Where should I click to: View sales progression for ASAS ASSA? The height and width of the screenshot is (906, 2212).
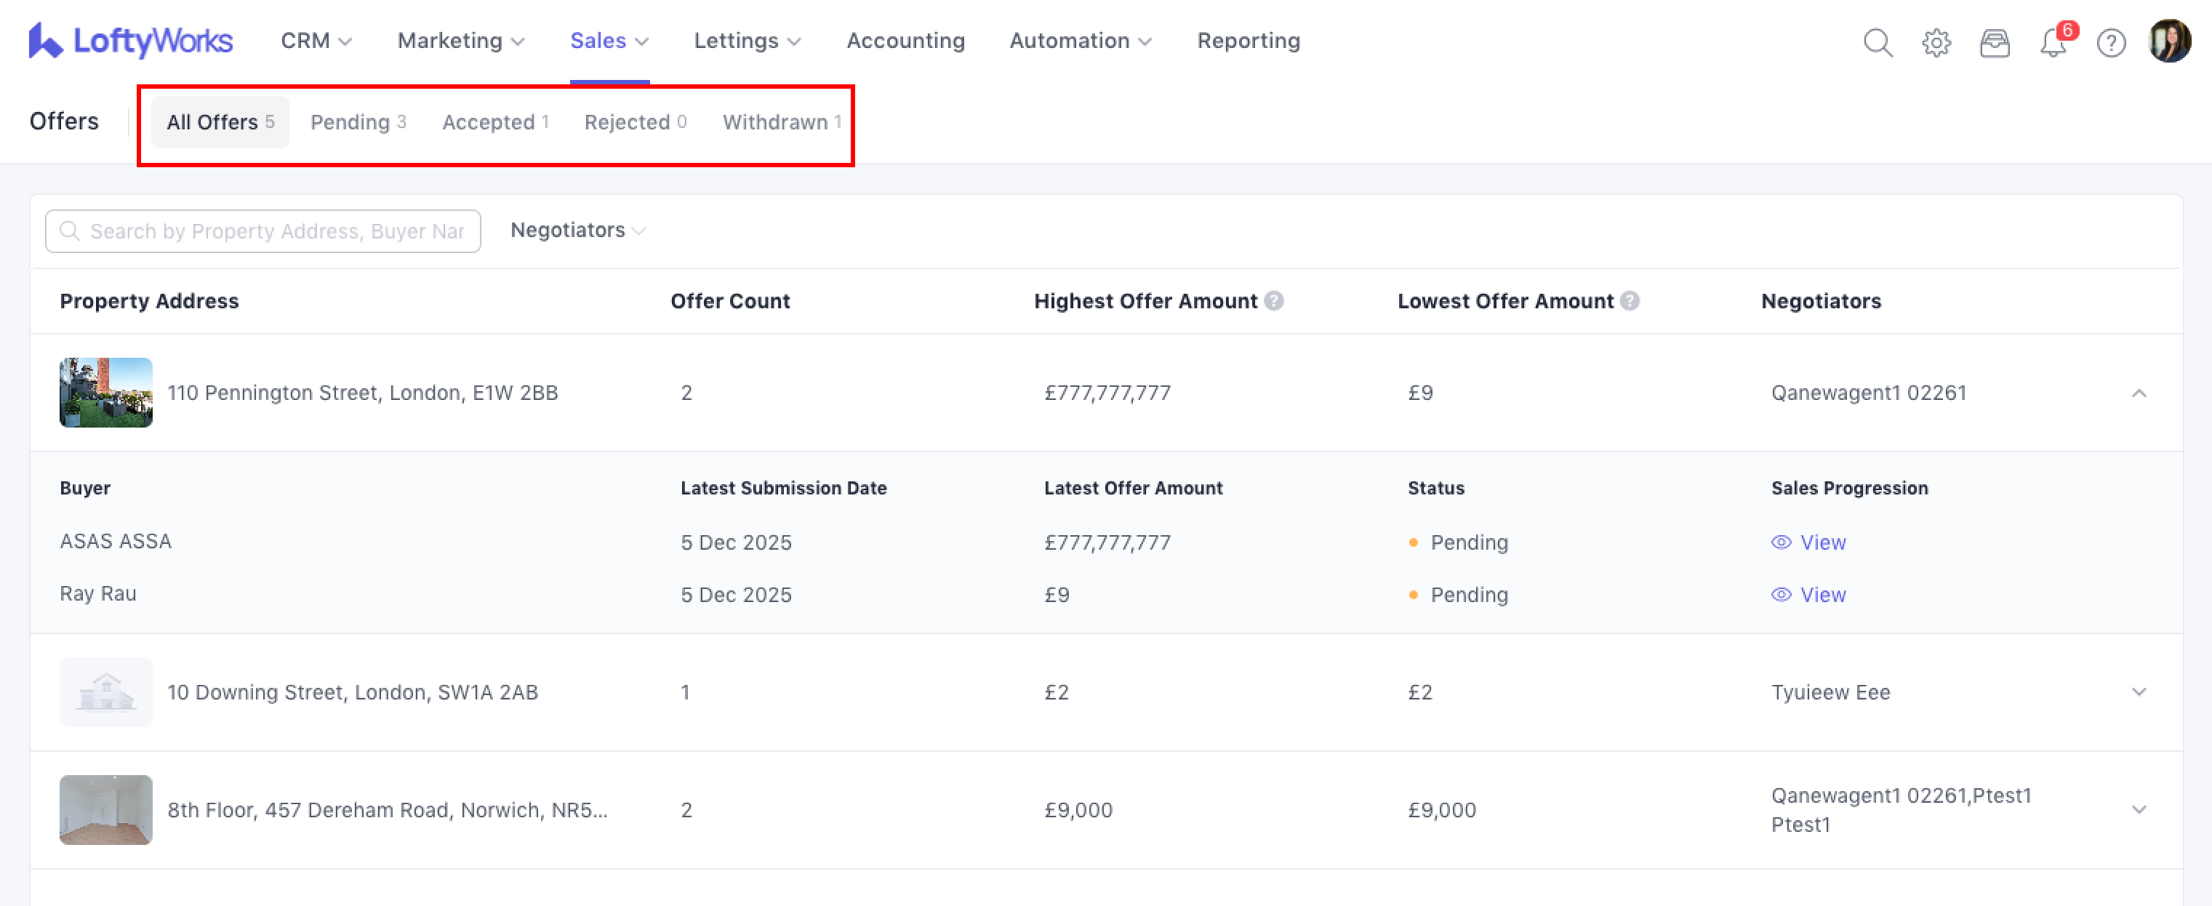1809,542
